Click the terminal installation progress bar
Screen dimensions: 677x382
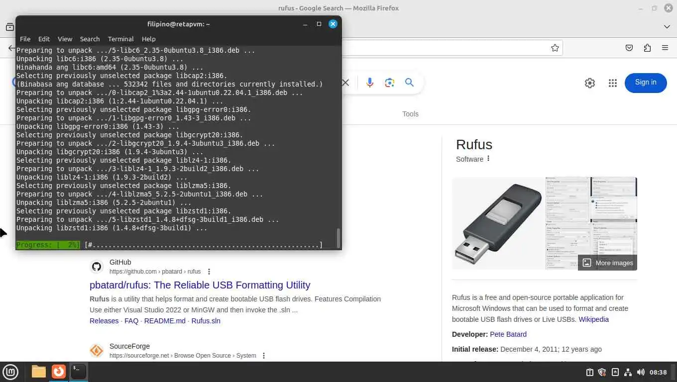[x=169, y=245]
